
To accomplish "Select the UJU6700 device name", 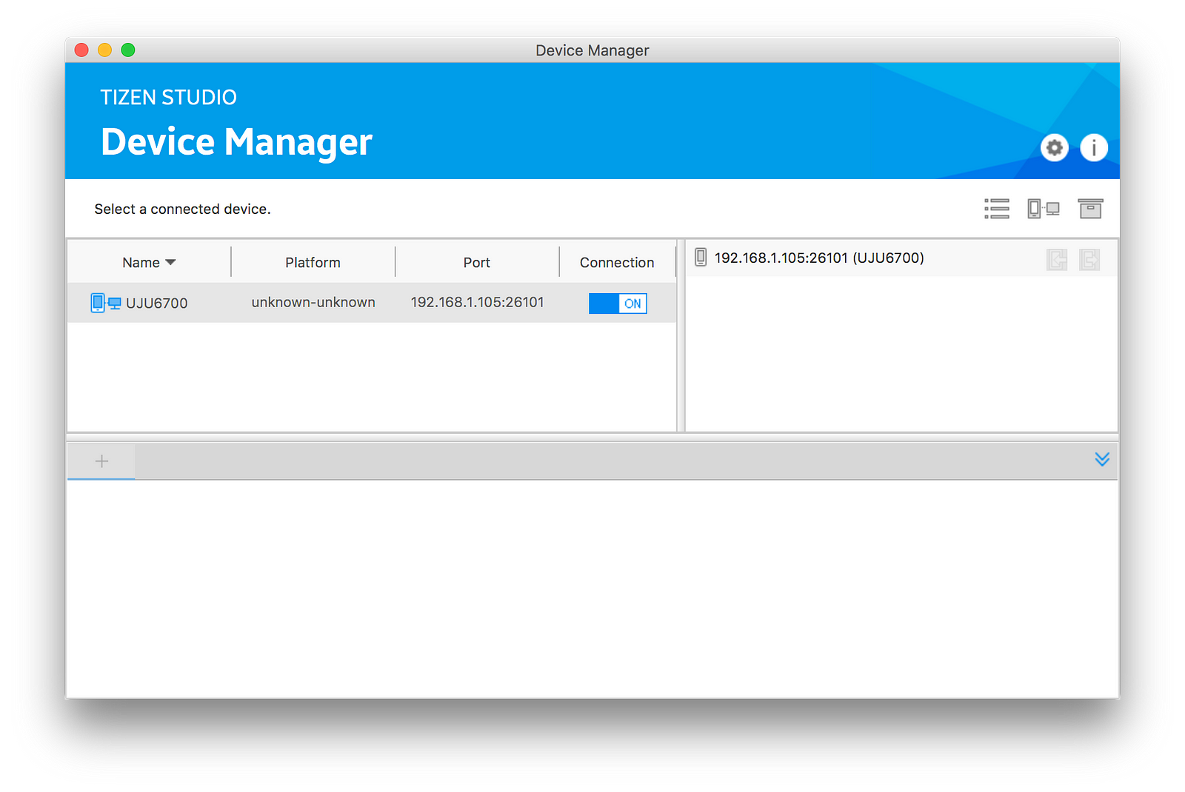I will (x=157, y=303).
